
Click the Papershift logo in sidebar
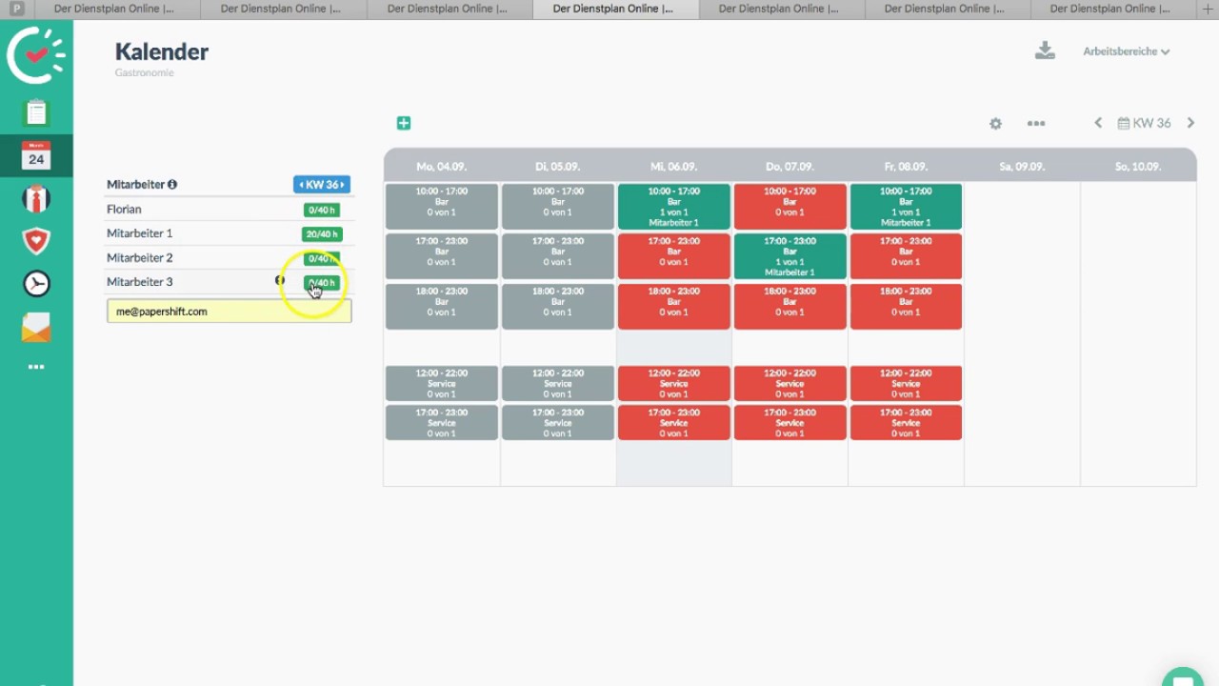[36, 55]
